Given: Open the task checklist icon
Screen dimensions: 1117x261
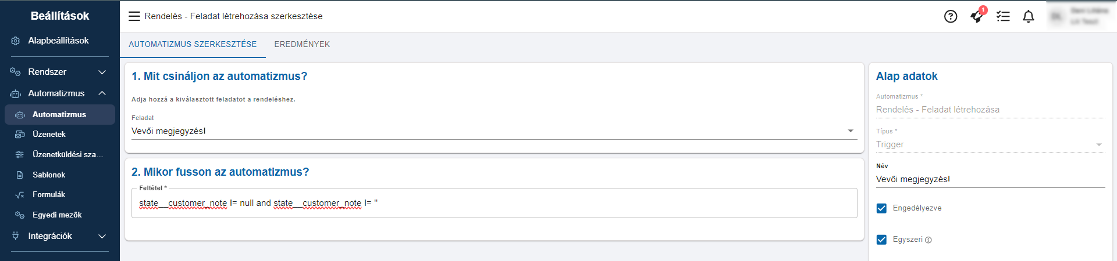Looking at the screenshot, I should click(x=1003, y=16).
